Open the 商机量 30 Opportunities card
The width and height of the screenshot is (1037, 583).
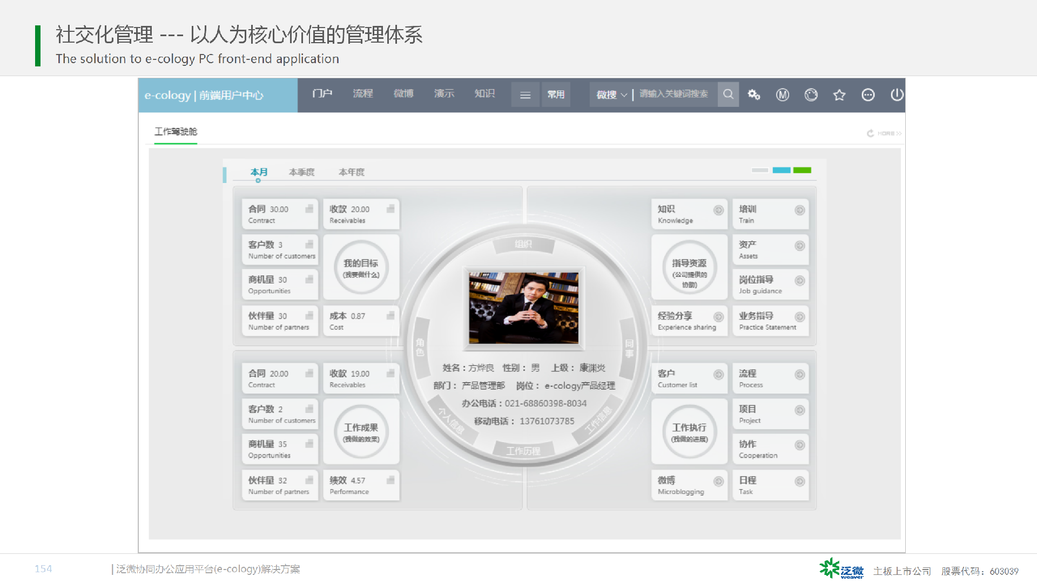click(280, 284)
